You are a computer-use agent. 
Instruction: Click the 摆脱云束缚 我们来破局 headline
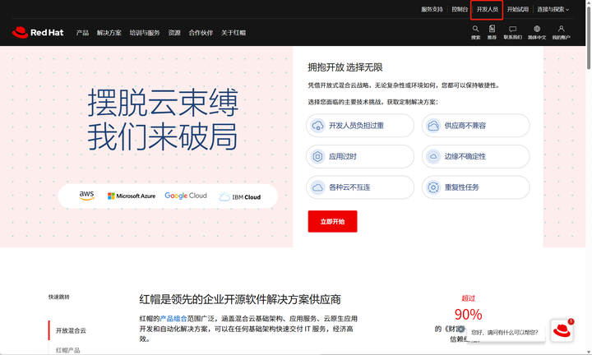(x=163, y=119)
